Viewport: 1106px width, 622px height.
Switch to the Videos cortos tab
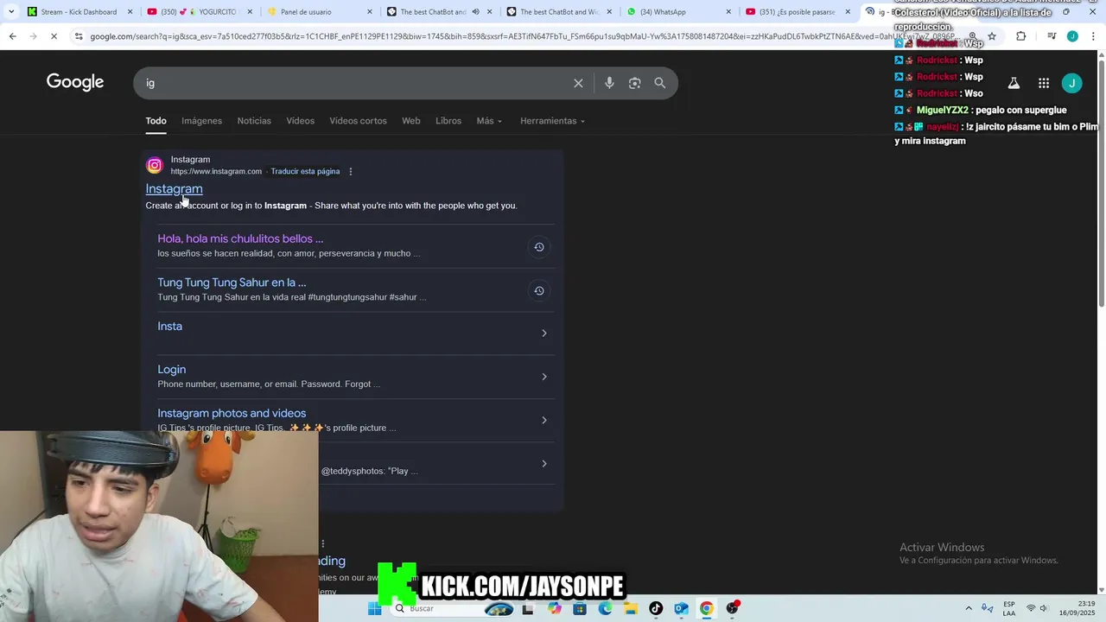pyautogui.click(x=358, y=121)
